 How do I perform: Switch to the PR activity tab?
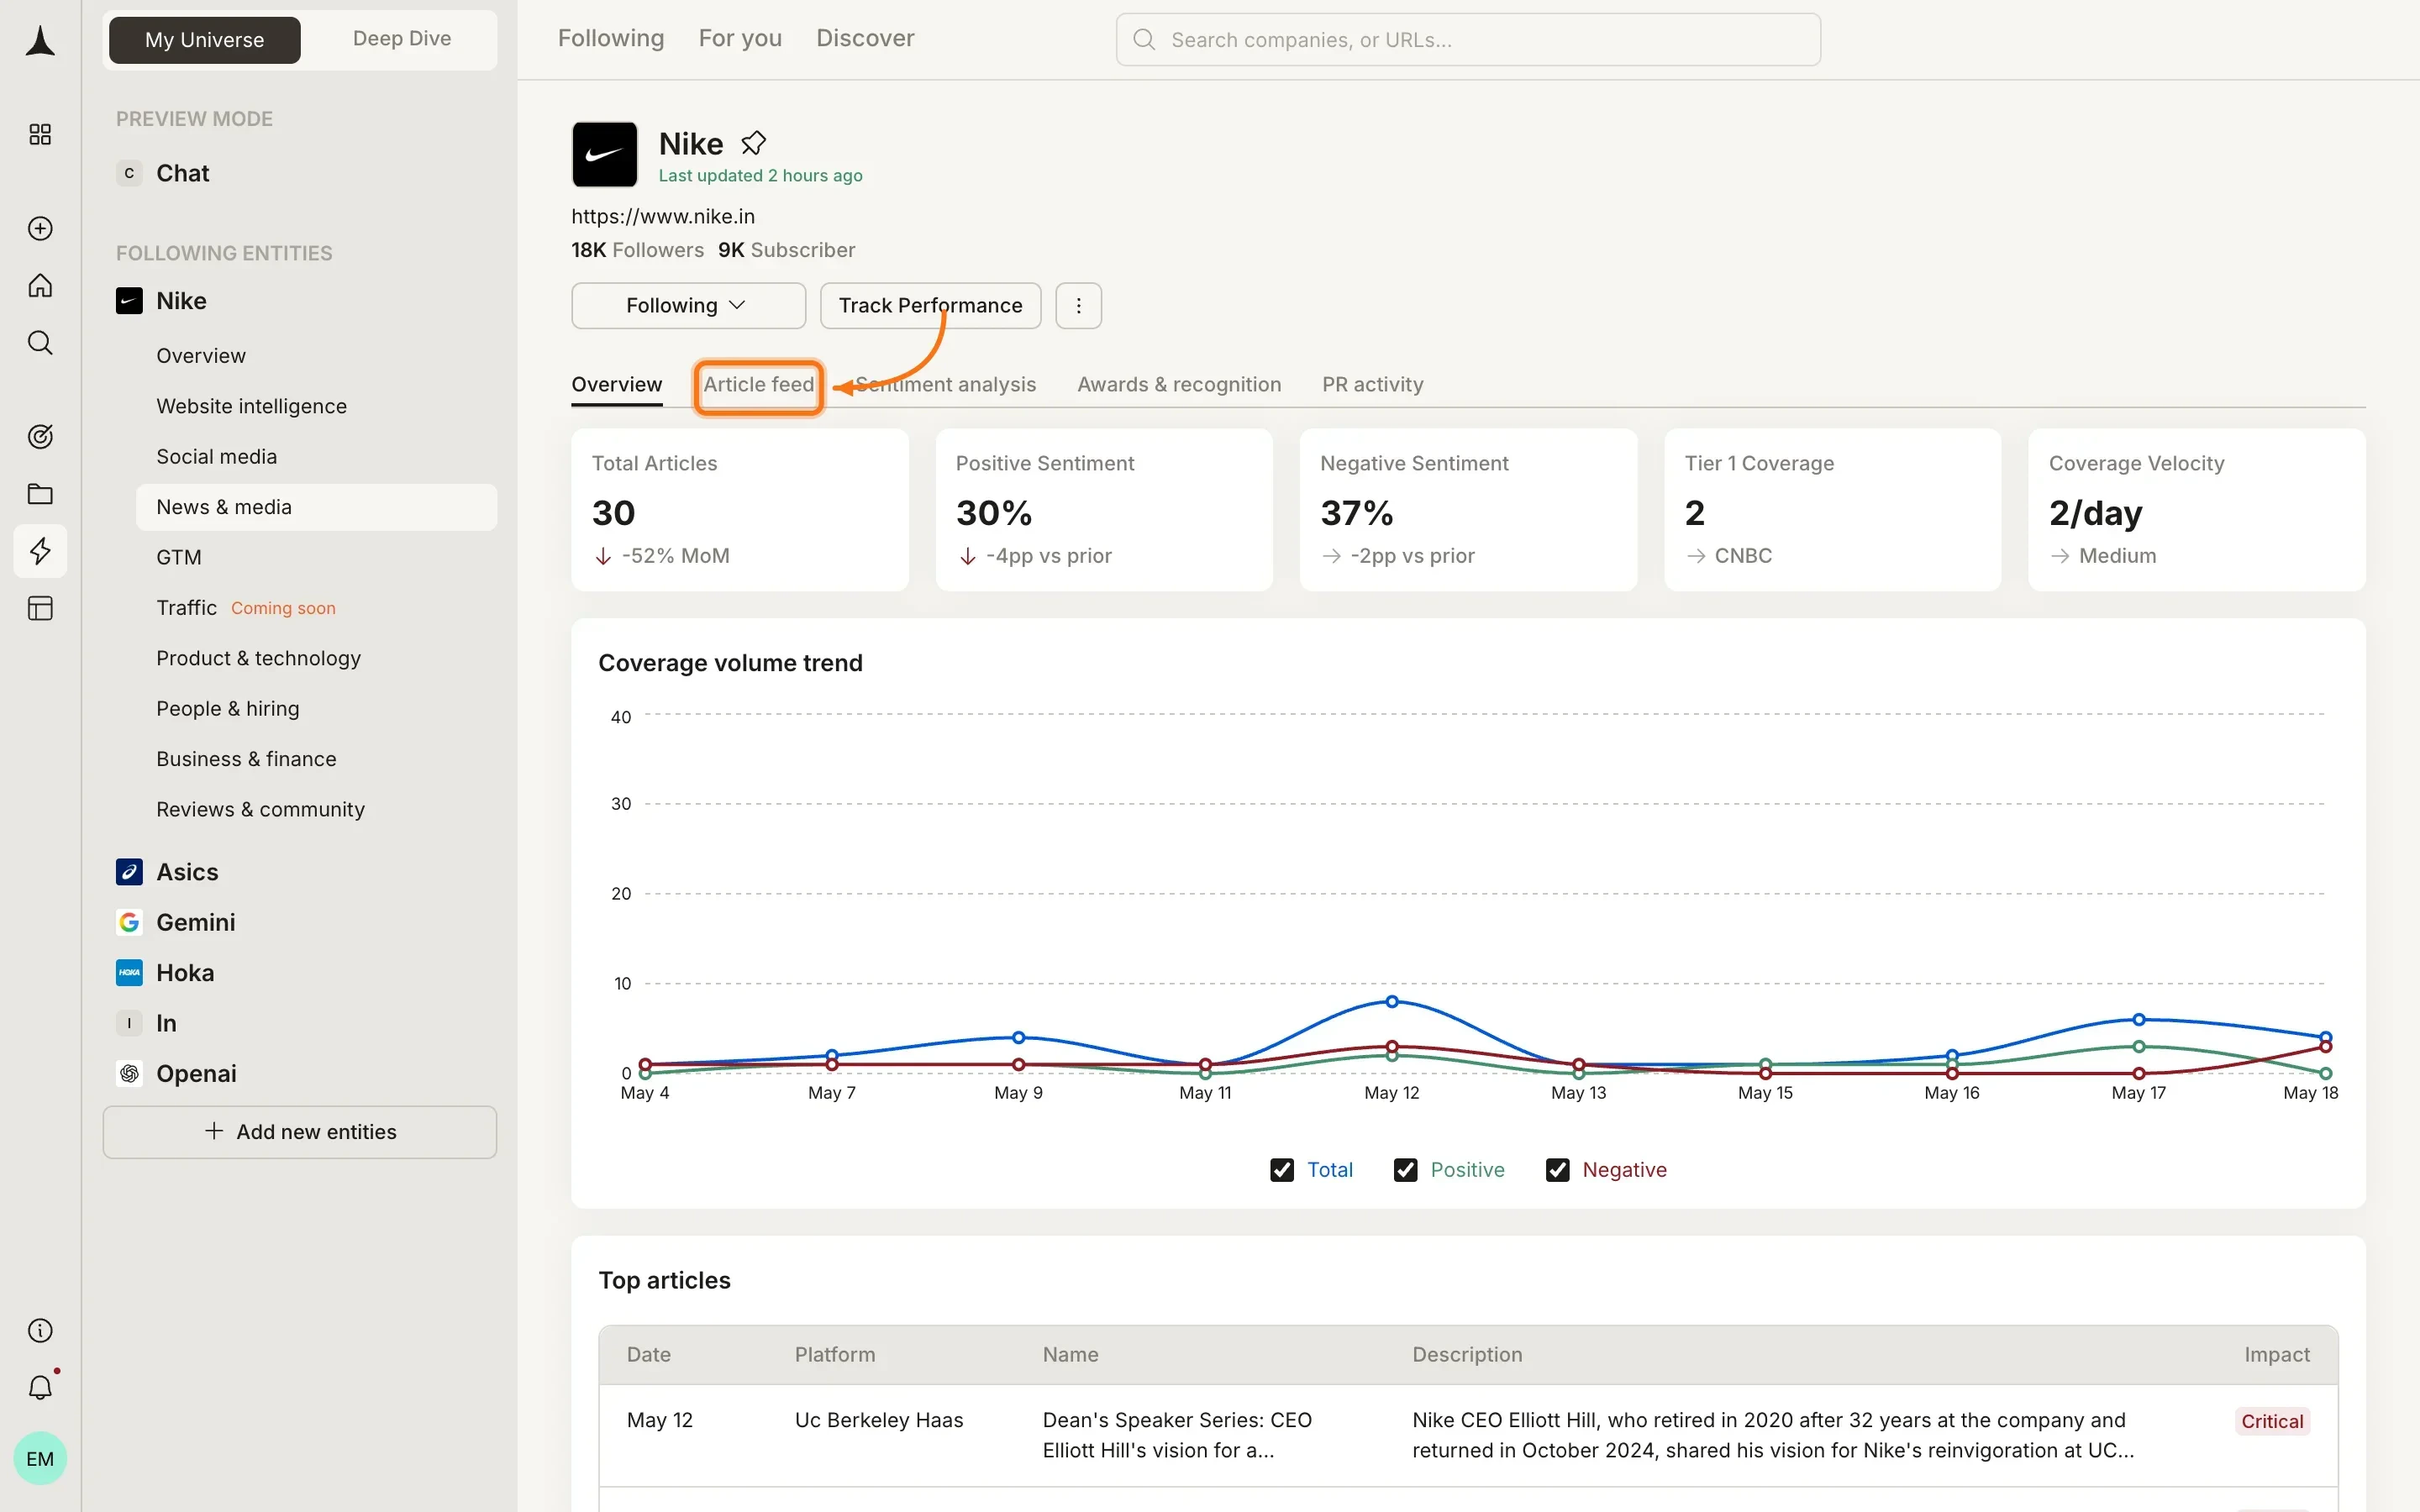[1372, 385]
